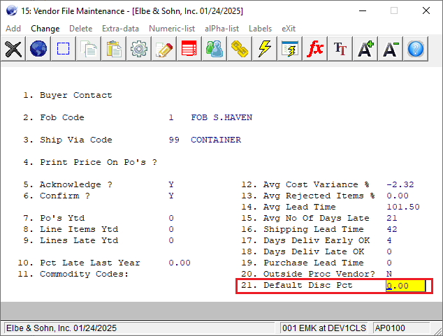Click the red fx function icon
443x336 pixels.
pyautogui.click(x=315, y=49)
